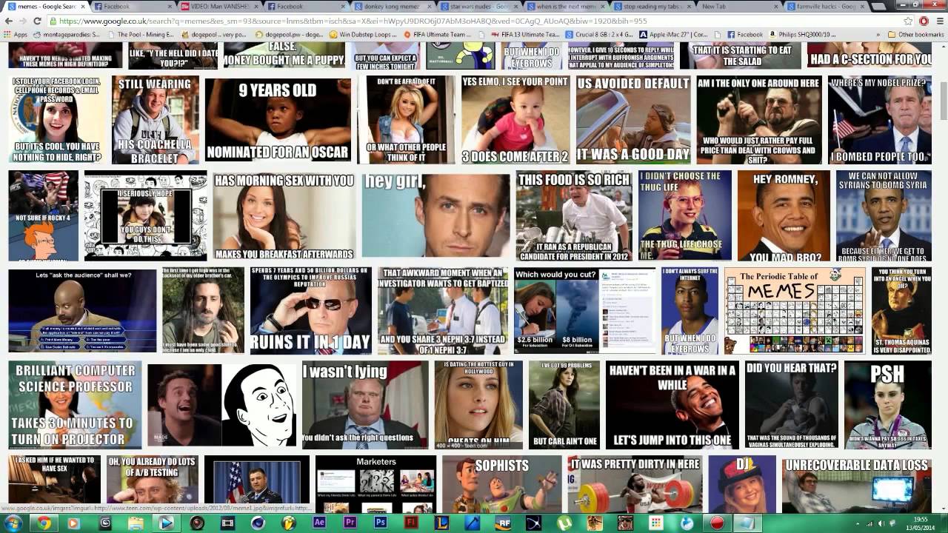
Task: Open the hey girl Ryan Gosling meme
Action: [x=435, y=215]
